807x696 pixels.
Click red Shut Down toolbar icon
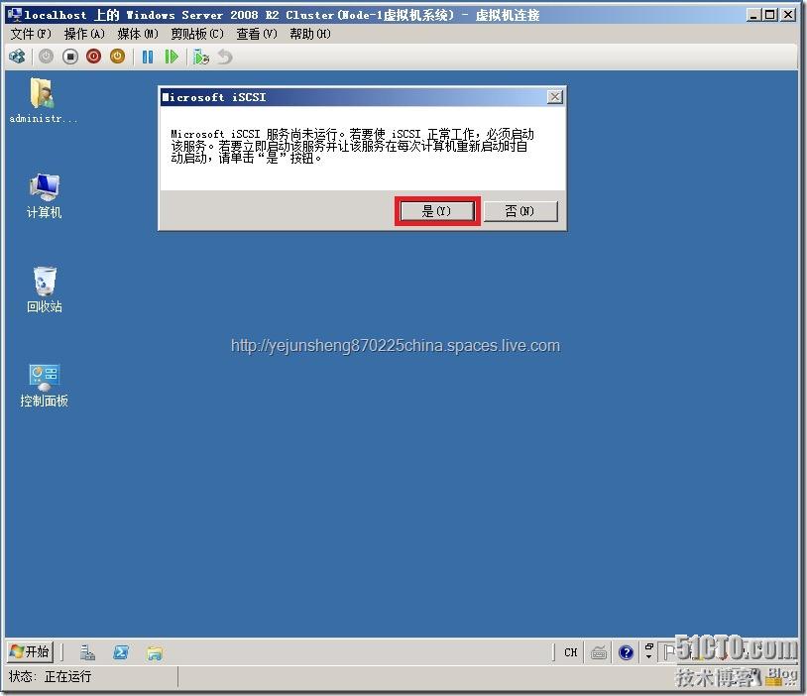coord(93,57)
